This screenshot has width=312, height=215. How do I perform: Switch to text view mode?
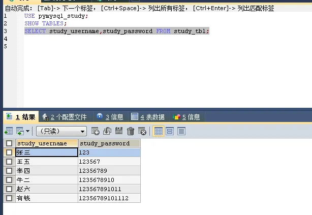click(x=181, y=131)
